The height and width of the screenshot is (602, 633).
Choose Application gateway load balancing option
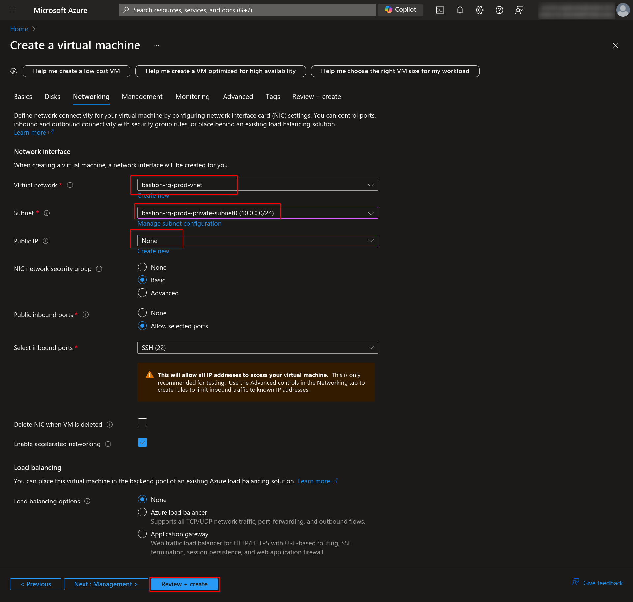tap(142, 534)
